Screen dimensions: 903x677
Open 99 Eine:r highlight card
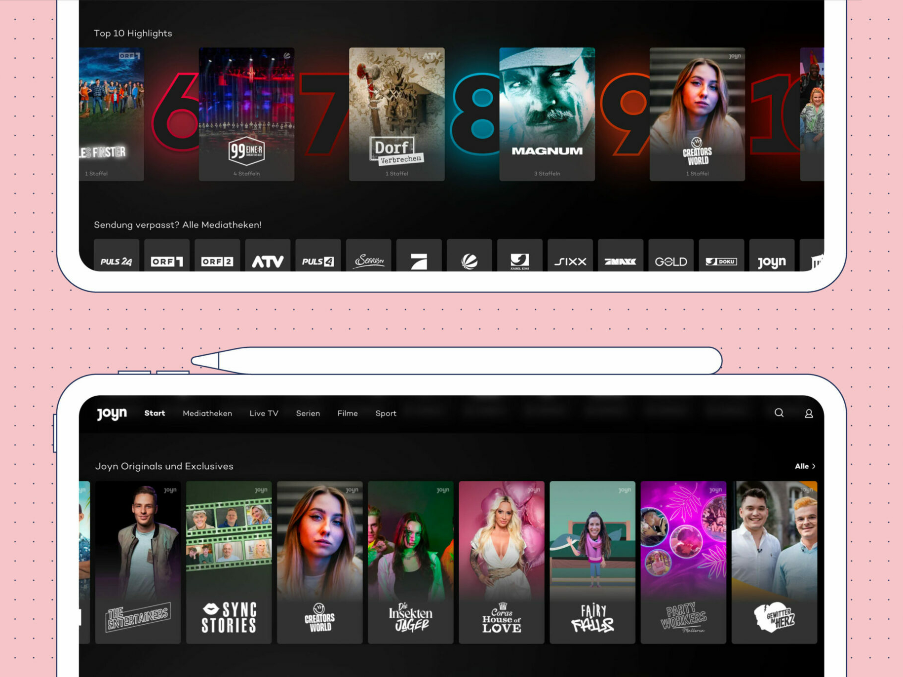pyautogui.click(x=246, y=114)
